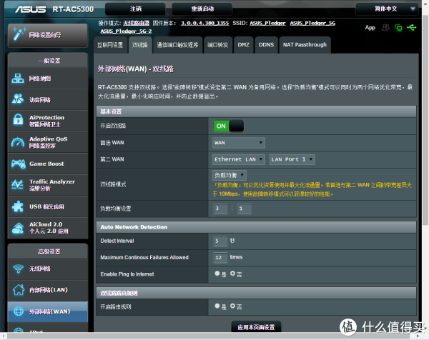Switch to the NAT Passthrough tab
The width and height of the screenshot is (429, 340).
[x=305, y=45]
